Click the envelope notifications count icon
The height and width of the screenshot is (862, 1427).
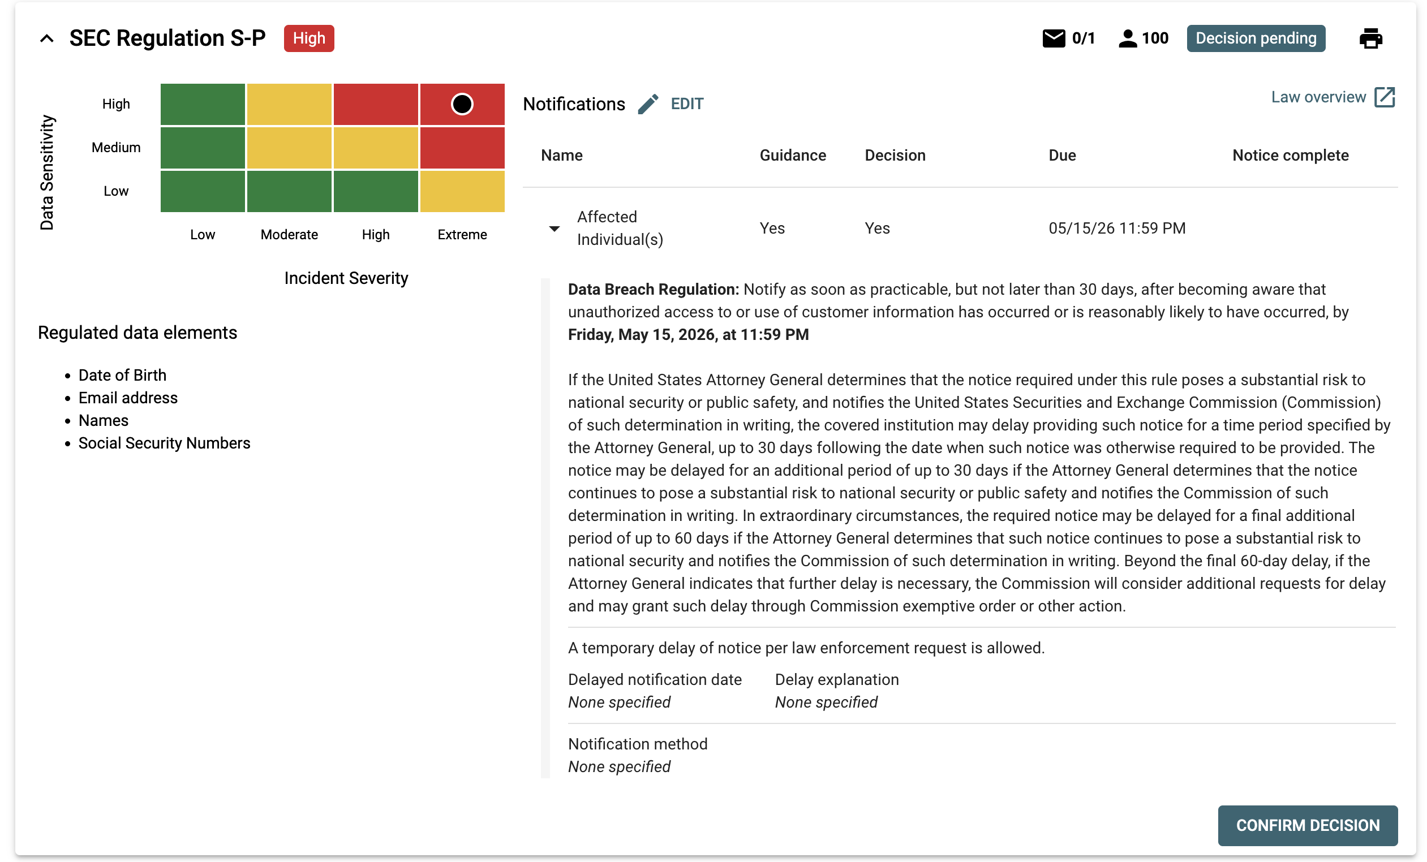1053,39
